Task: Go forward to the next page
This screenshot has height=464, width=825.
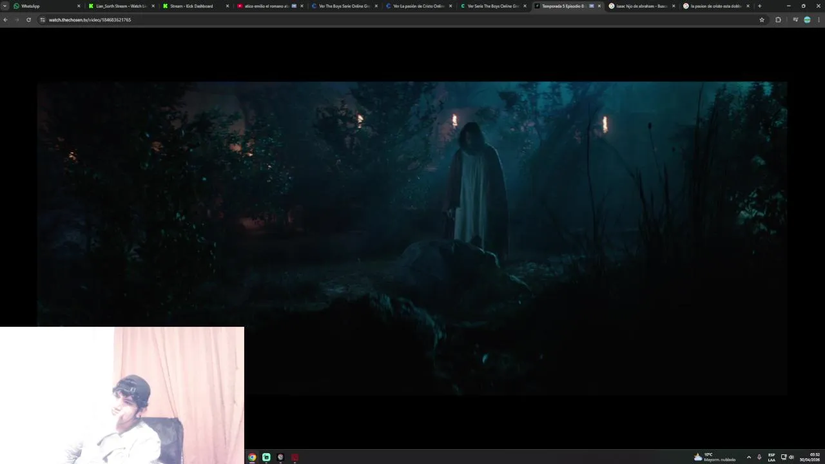Action: coord(17,20)
